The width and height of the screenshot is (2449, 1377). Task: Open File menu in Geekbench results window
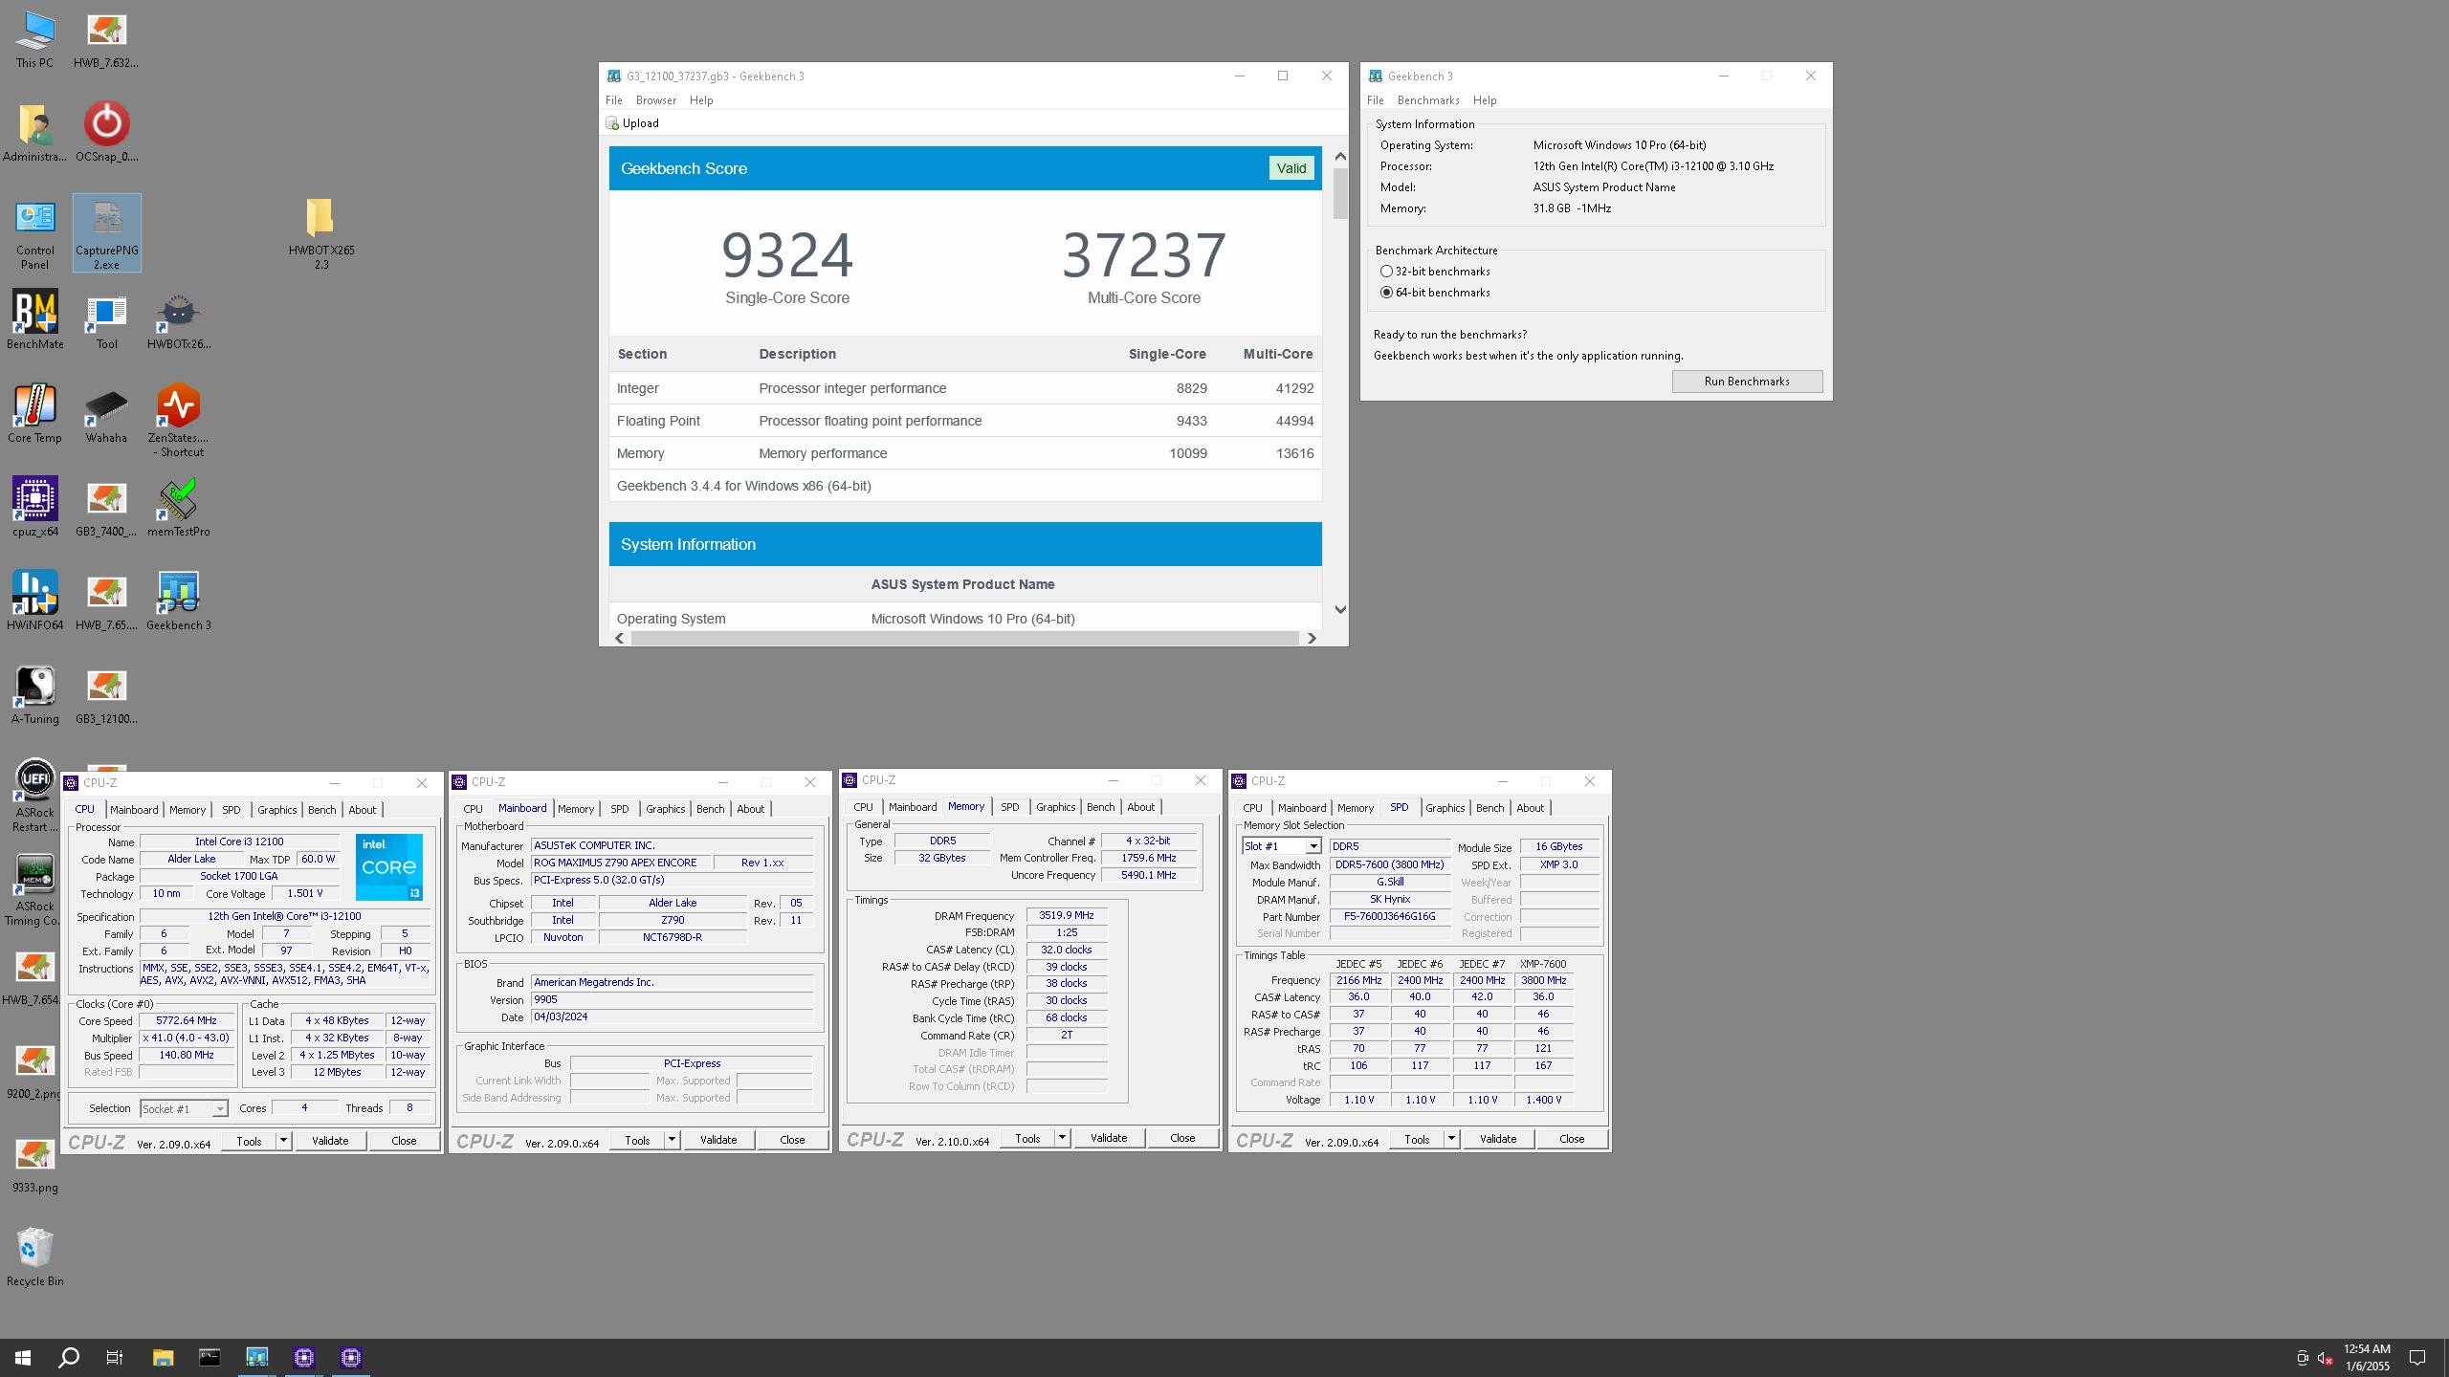(614, 100)
